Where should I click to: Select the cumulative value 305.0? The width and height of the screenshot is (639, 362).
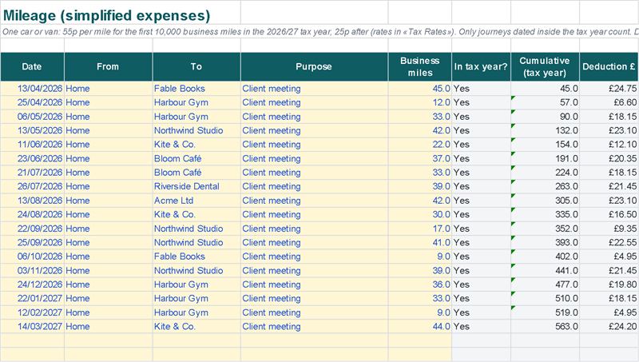(x=545, y=201)
